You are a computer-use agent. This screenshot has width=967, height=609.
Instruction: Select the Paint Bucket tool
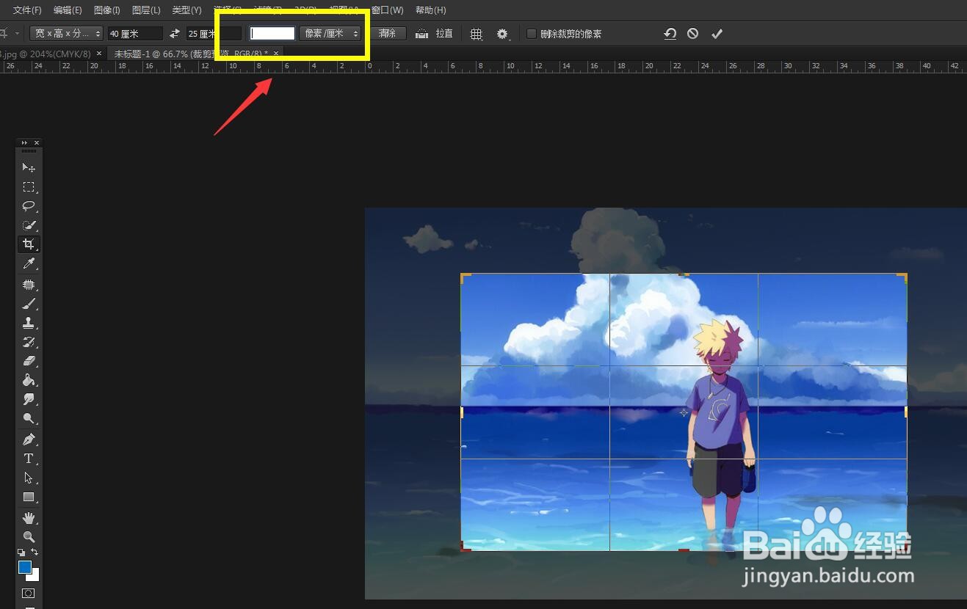click(29, 380)
